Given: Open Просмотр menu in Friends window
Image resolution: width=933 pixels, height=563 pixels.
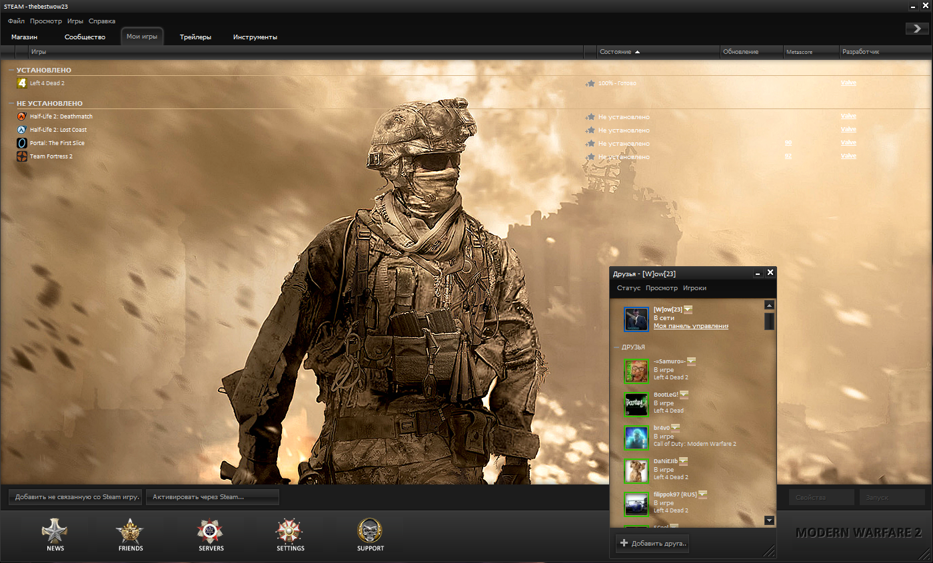Looking at the screenshot, I should pos(662,288).
